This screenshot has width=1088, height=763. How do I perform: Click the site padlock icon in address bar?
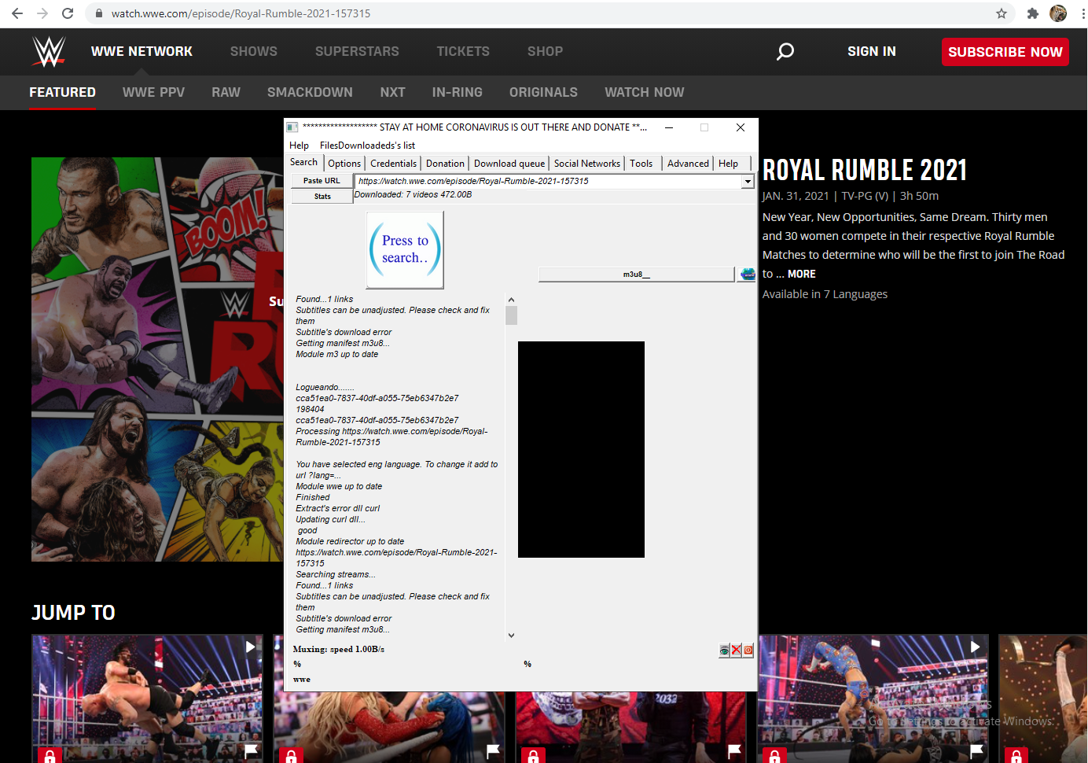98,13
